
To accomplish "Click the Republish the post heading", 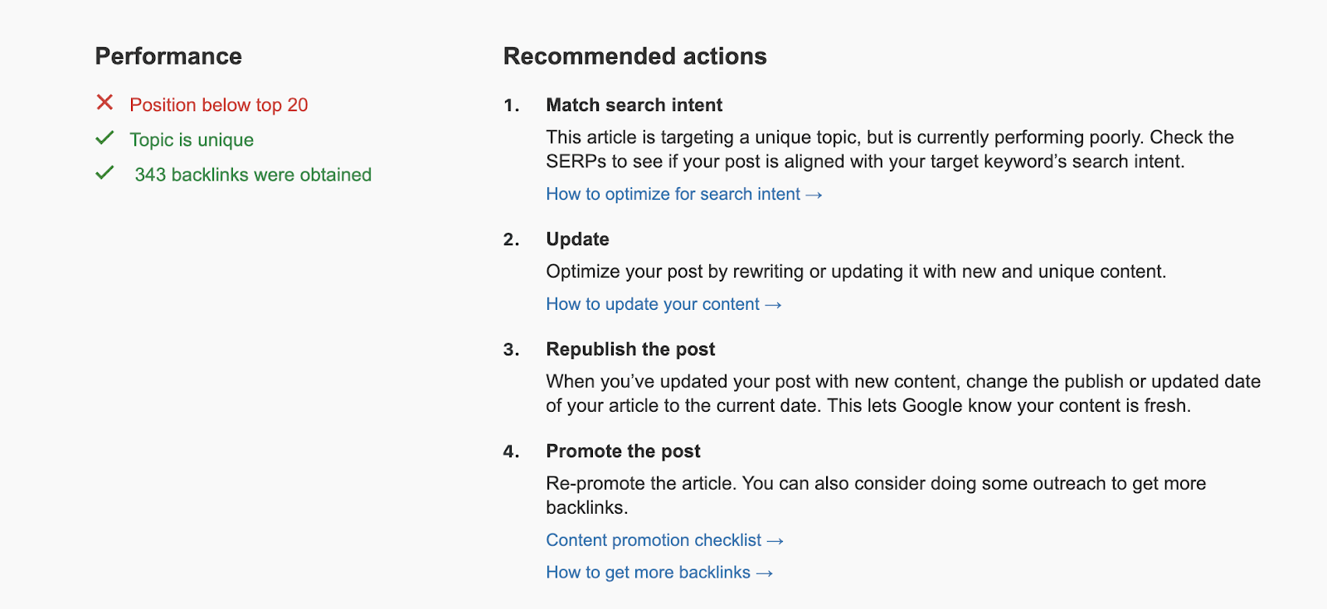I will pos(630,350).
